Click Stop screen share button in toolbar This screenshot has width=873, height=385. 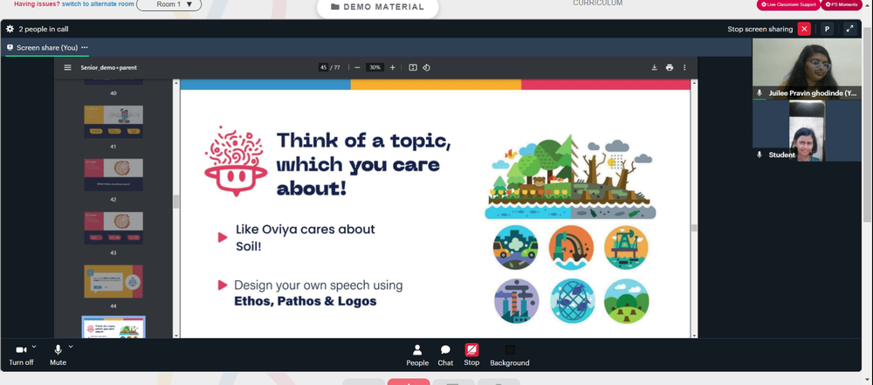click(471, 355)
